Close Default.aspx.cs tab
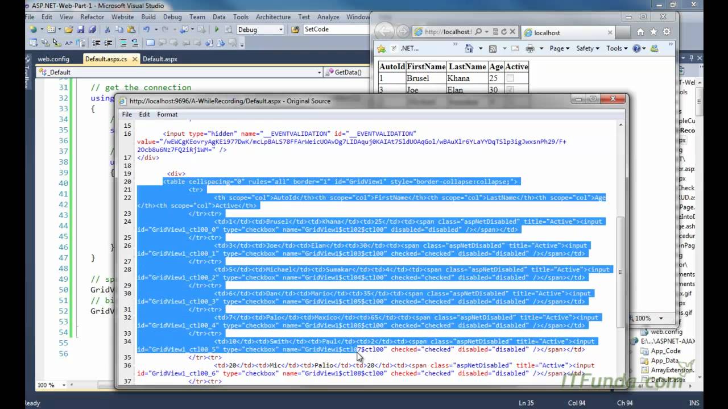 click(x=134, y=59)
